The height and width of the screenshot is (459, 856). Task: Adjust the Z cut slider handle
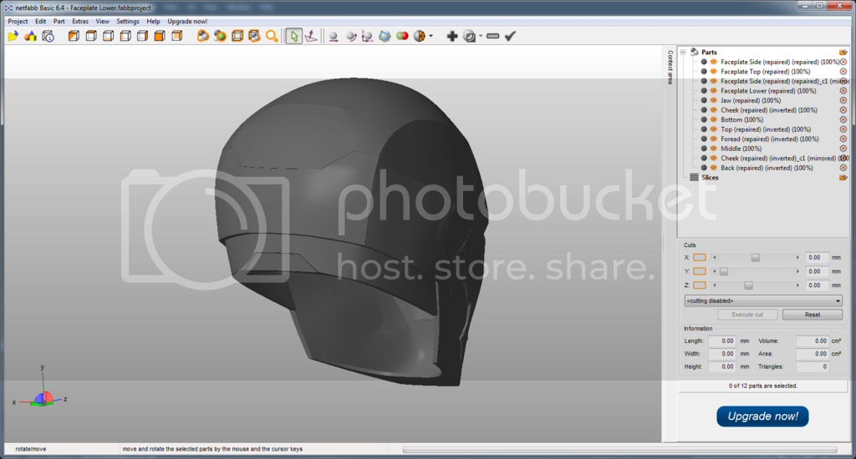click(748, 285)
